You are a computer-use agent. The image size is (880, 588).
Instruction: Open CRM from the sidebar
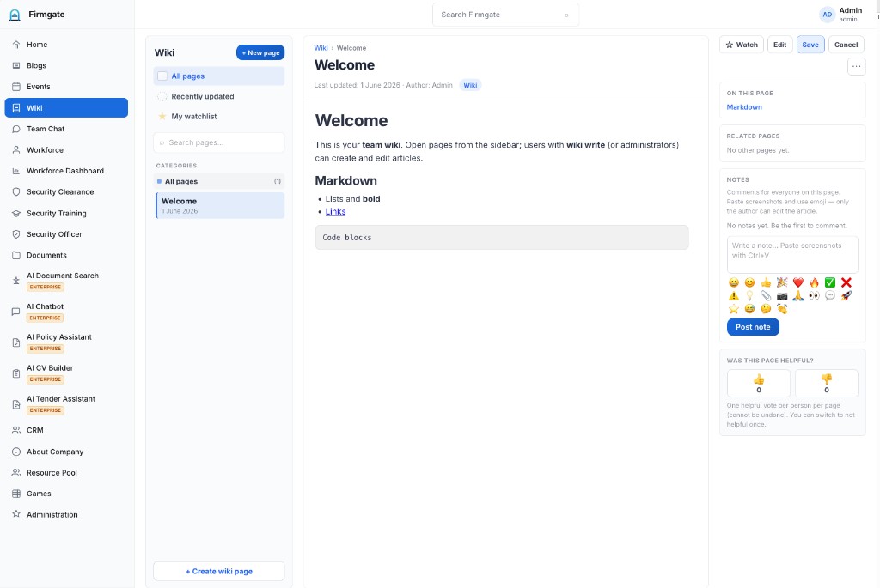(x=66, y=431)
